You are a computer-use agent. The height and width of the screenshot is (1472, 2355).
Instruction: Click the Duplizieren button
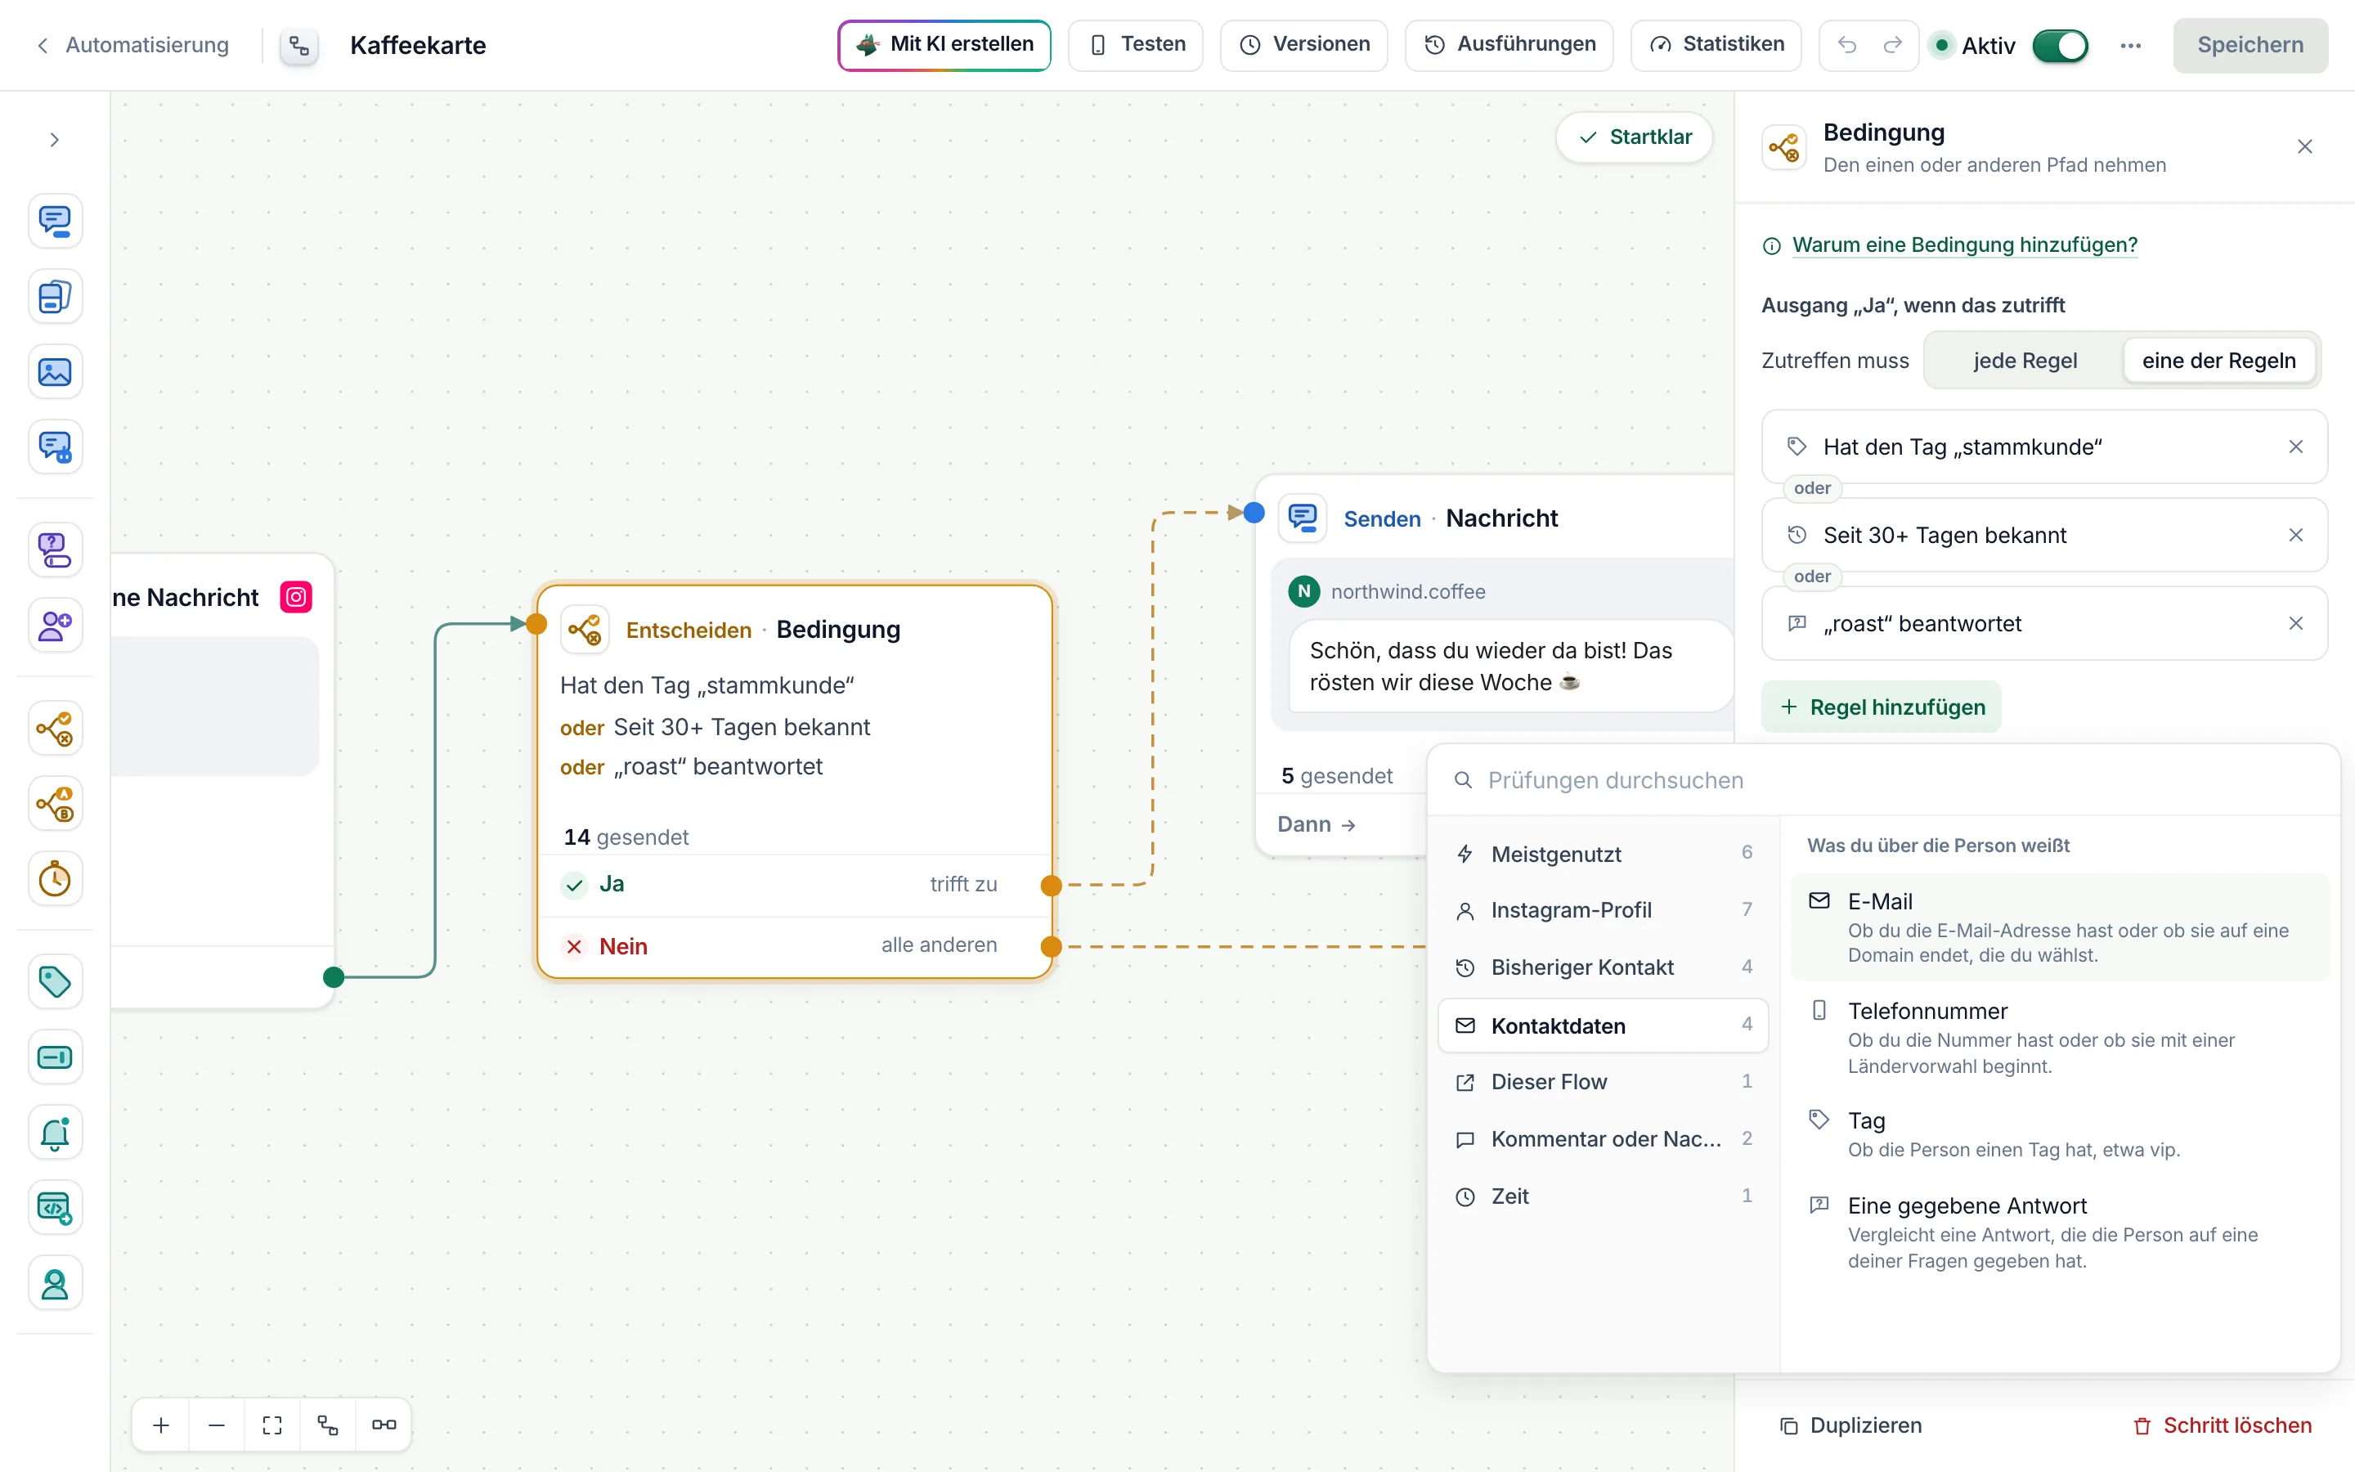point(1850,1426)
